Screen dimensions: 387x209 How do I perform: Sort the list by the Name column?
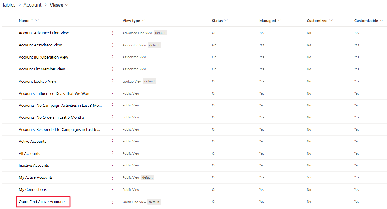24,21
